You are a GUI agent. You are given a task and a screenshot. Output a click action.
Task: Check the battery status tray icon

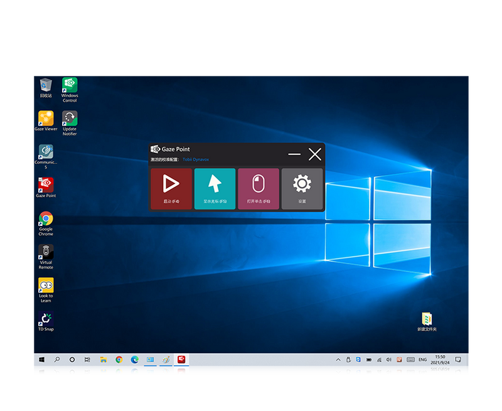[x=369, y=360]
